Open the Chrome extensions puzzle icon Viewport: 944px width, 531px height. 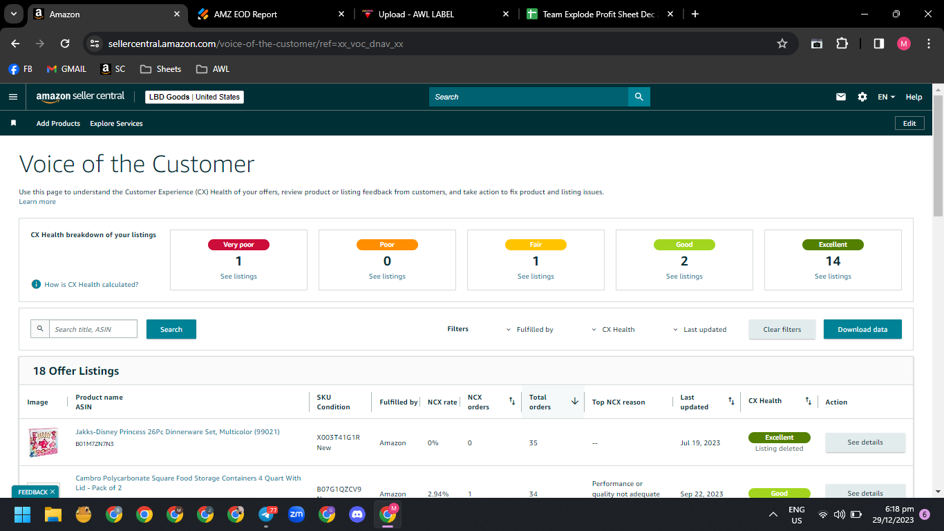[x=842, y=44]
